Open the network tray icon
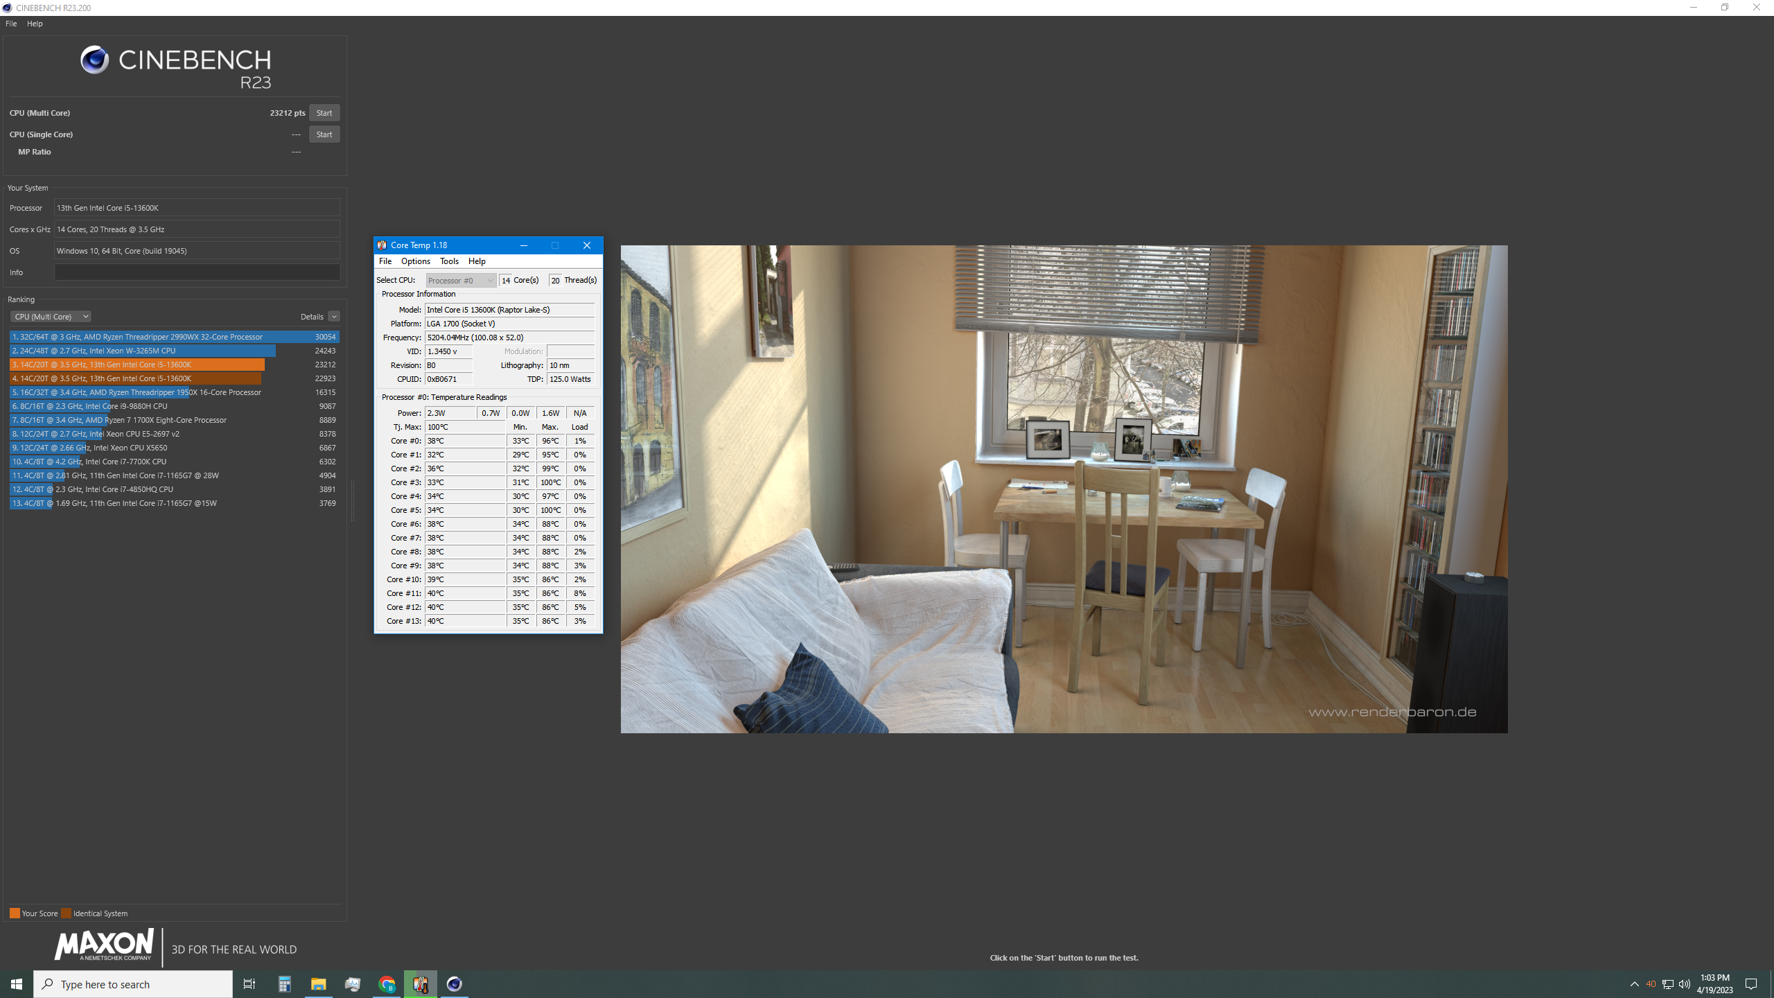The width and height of the screenshot is (1774, 998). [1668, 984]
